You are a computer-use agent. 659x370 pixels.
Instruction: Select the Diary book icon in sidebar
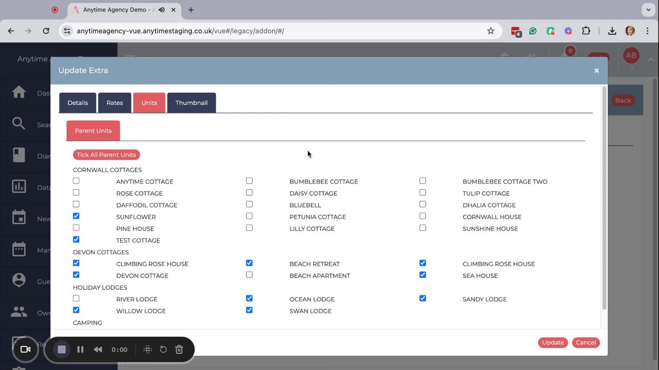[19, 155]
